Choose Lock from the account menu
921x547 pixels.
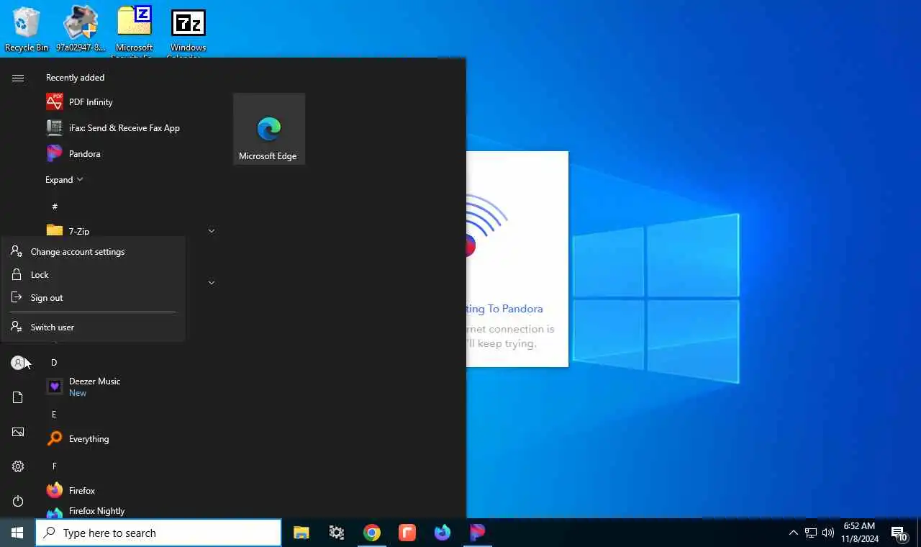93,275
